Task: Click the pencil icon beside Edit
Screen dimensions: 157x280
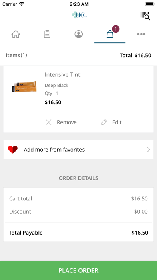Action: tap(104, 122)
